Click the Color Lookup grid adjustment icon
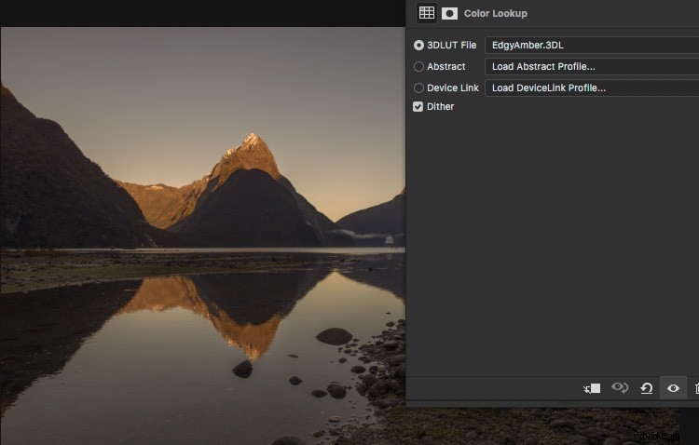The height and width of the screenshot is (445, 699). tap(427, 13)
